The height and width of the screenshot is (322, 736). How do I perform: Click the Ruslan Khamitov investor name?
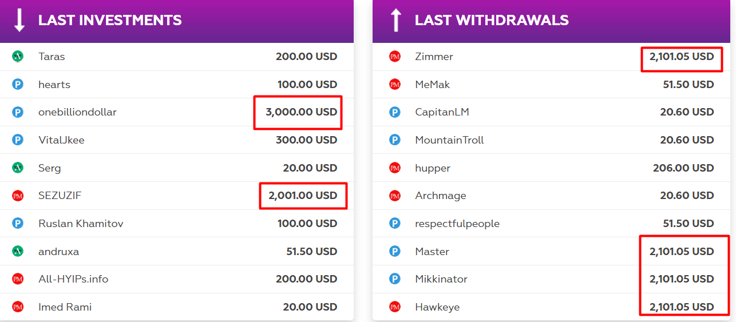tap(81, 224)
